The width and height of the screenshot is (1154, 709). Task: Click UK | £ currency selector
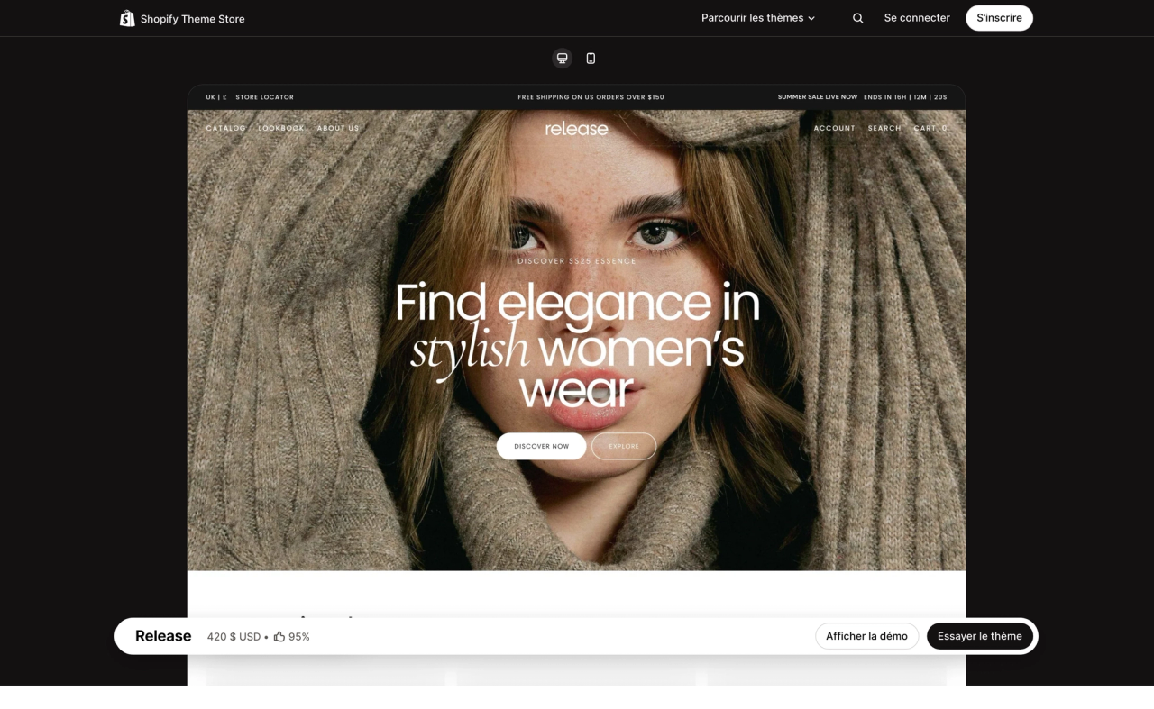pos(216,97)
